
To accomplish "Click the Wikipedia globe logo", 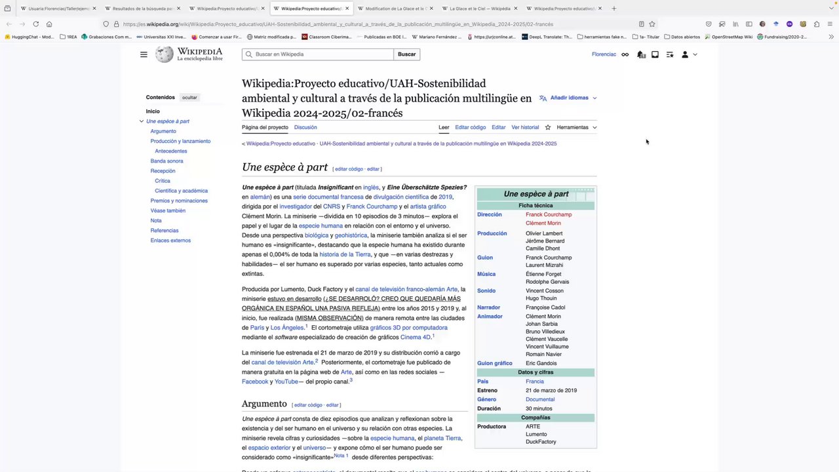I will click(165, 54).
